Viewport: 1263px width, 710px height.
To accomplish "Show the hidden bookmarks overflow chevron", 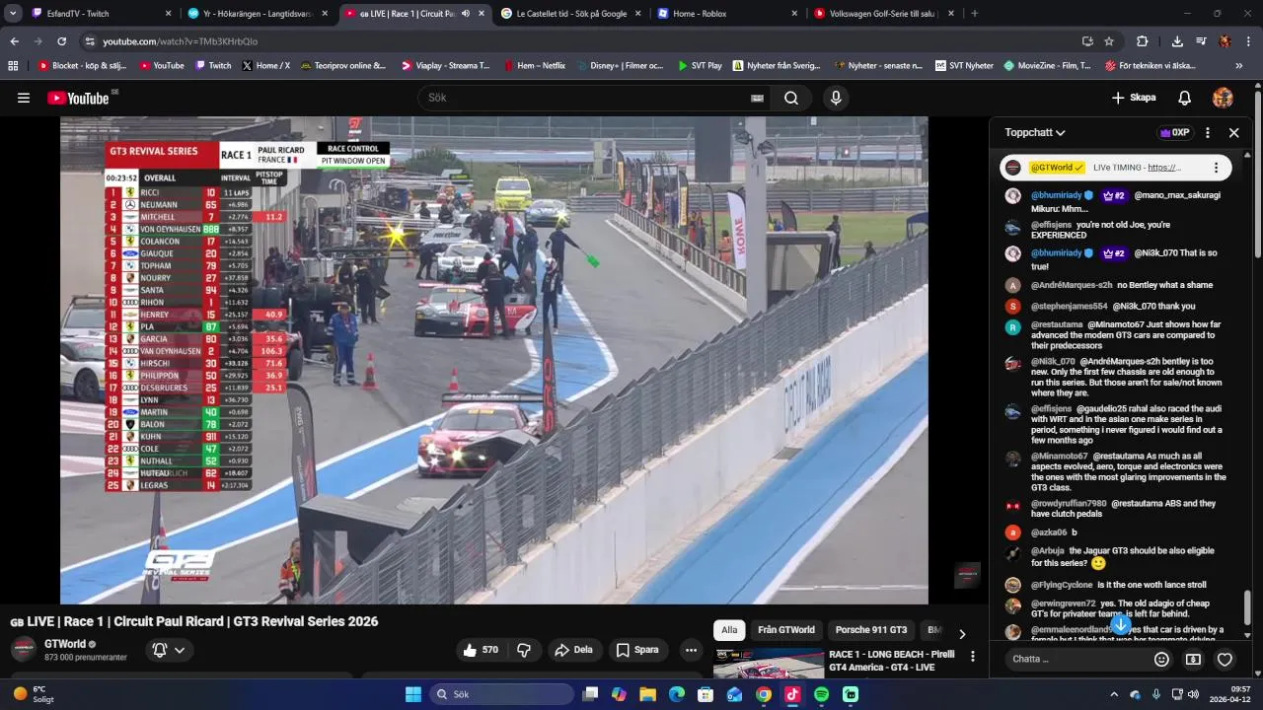I will pos(1239,66).
